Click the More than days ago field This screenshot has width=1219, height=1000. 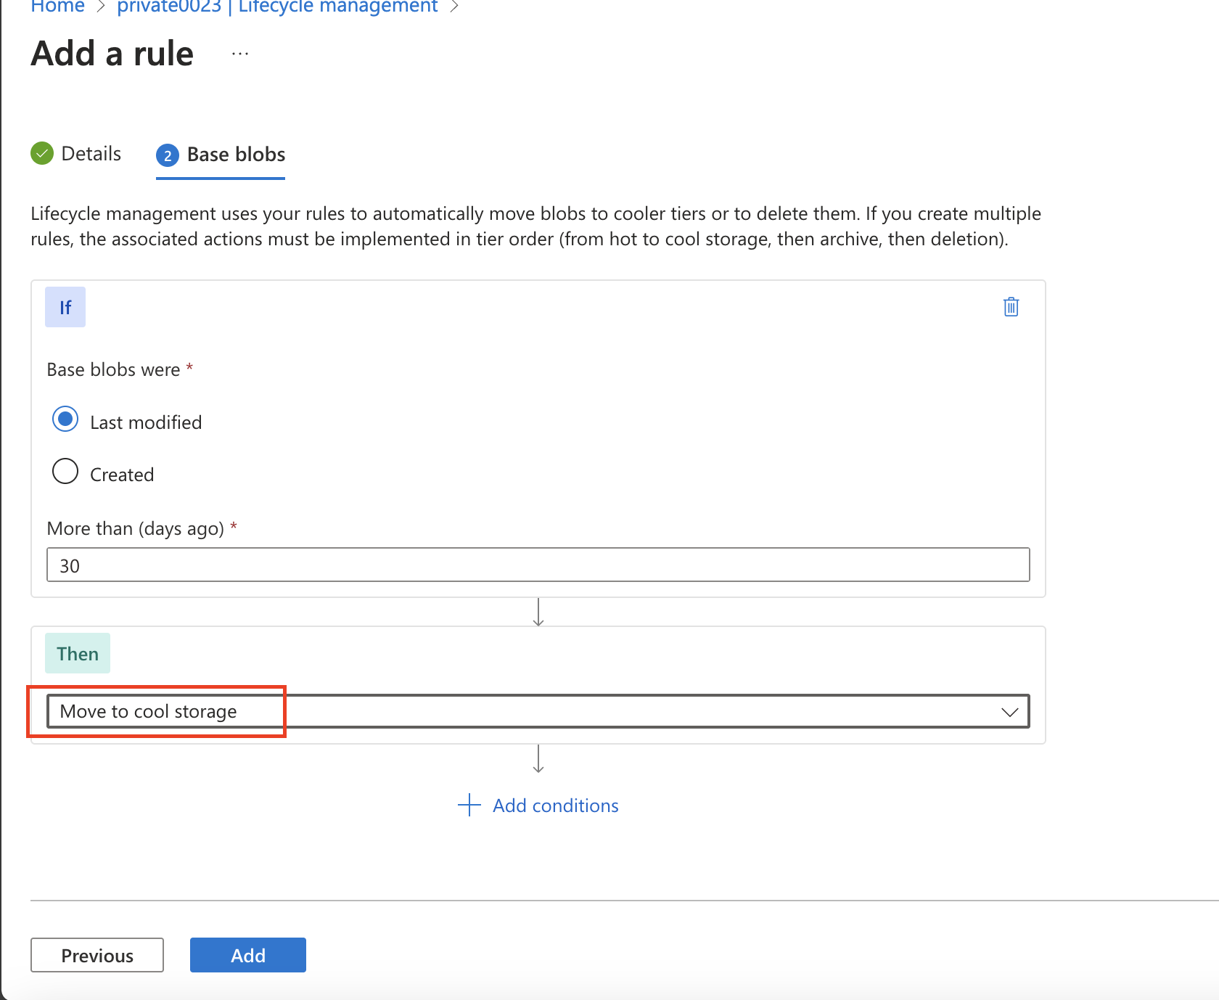pos(538,565)
